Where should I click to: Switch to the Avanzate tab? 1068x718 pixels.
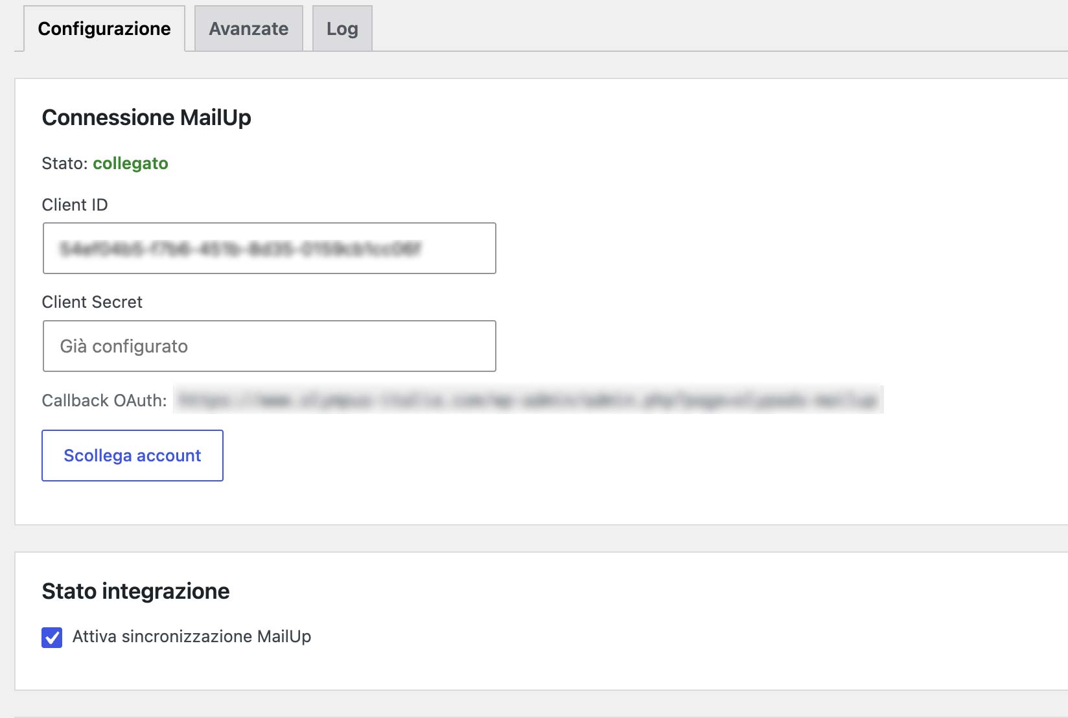coord(249,29)
